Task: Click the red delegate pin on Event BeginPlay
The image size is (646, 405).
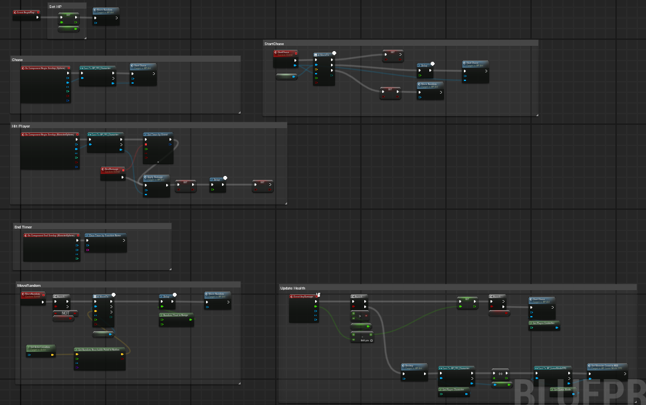Action: coord(39,13)
